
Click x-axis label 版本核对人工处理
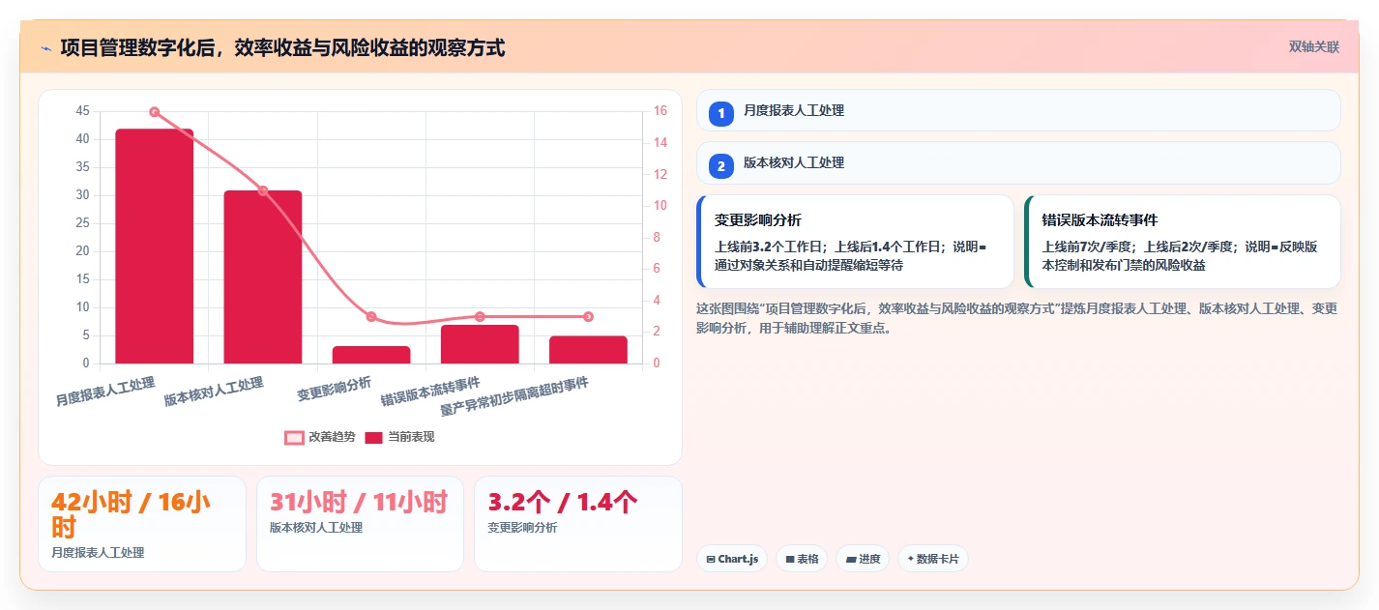[214, 392]
